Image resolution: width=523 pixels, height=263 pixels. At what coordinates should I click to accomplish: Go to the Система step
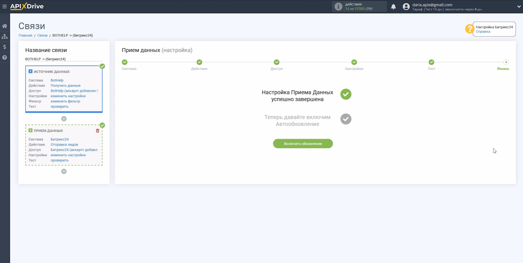(x=125, y=62)
